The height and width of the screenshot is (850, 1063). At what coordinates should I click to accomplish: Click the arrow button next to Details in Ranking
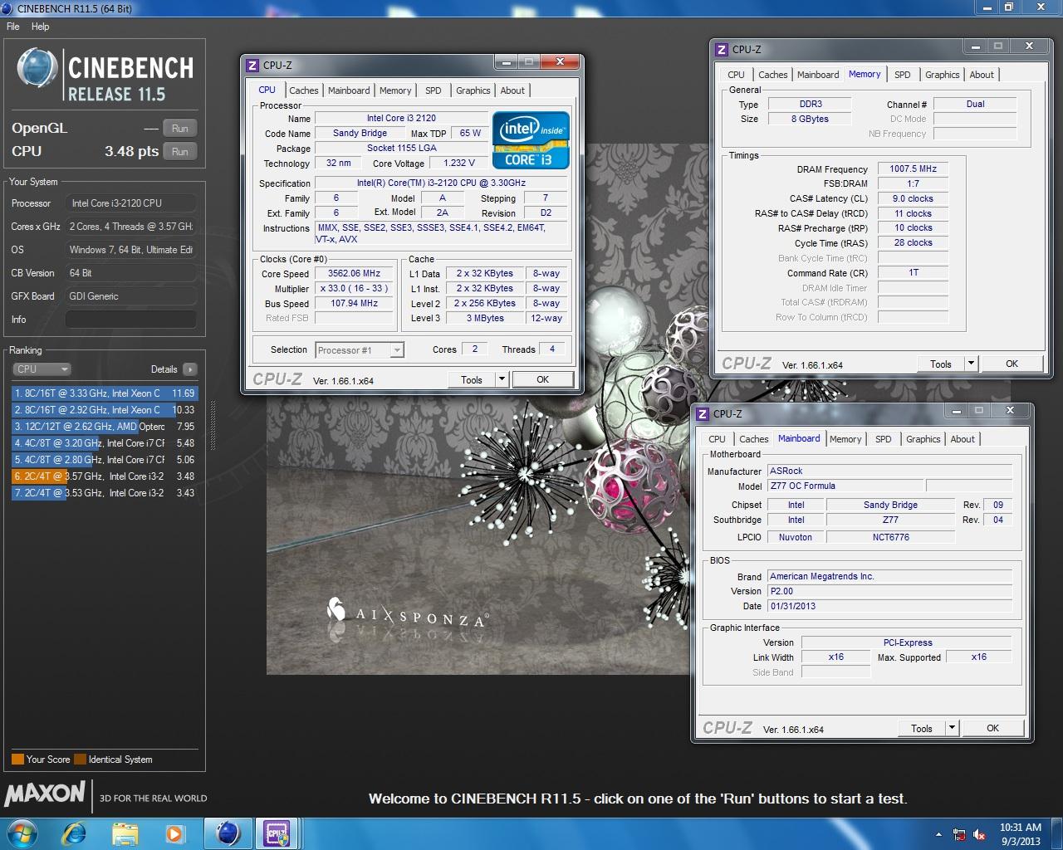190,369
